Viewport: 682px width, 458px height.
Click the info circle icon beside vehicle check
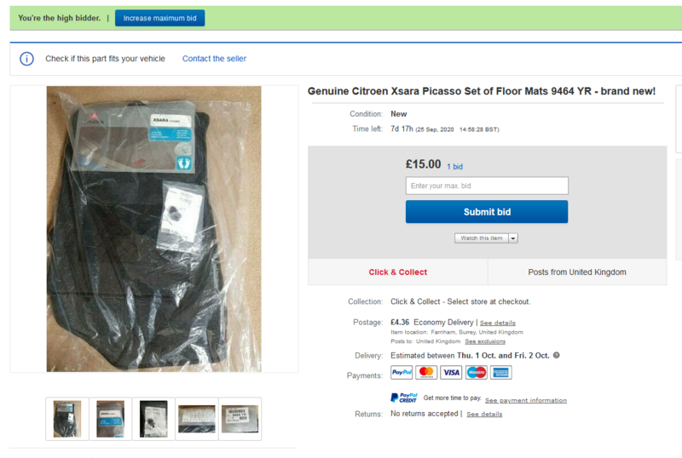(x=27, y=59)
